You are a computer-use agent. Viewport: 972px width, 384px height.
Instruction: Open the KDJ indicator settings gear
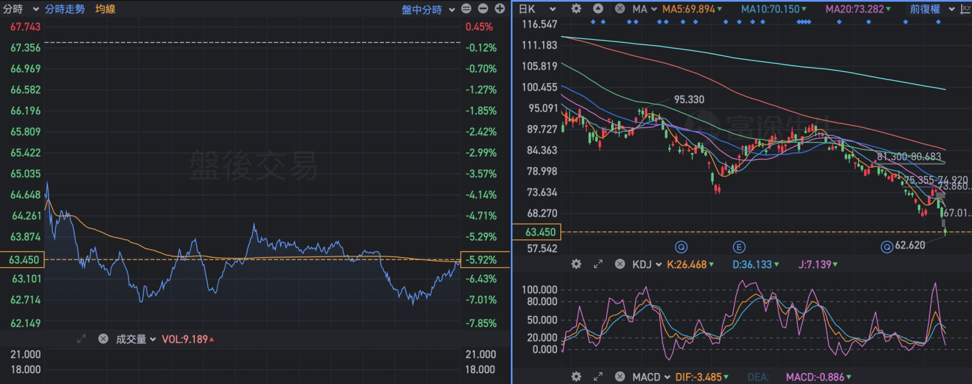[x=576, y=264]
